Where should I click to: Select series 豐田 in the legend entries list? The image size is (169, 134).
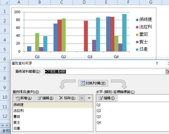pyautogui.click(x=53, y=117)
